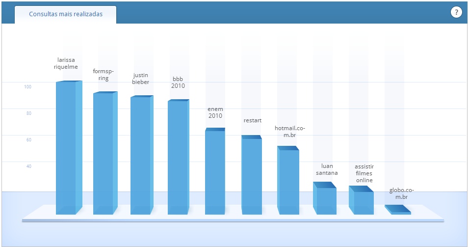Viewport: 468px width, 247px height.
Task: Select the formspring bar in chart
Action: (104, 153)
